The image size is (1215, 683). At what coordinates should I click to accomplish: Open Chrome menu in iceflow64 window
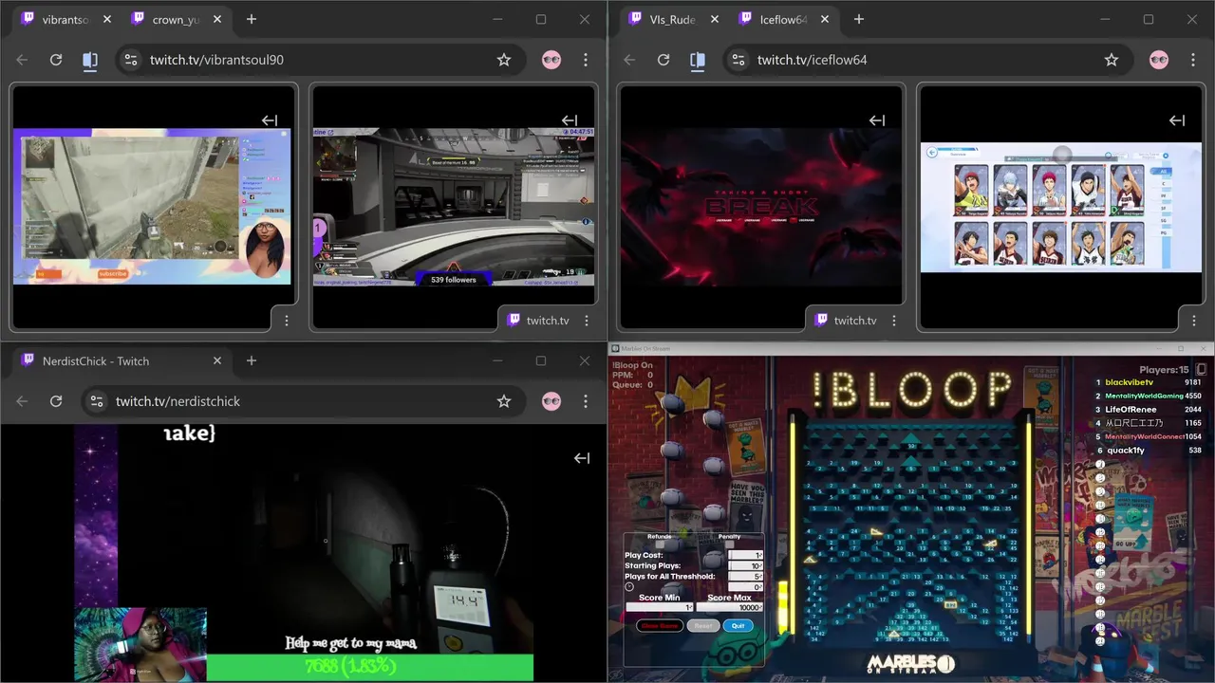(x=1193, y=60)
